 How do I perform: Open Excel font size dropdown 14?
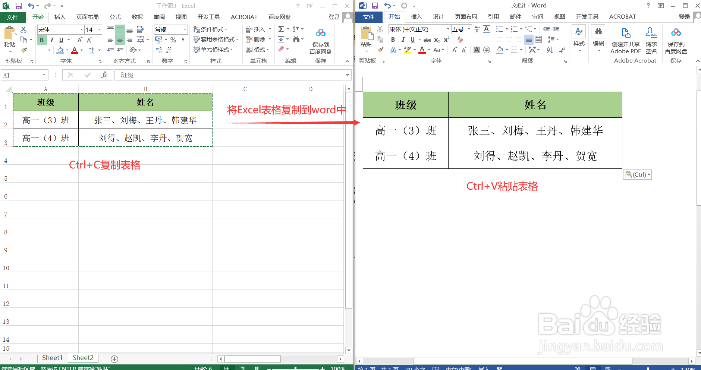click(x=99, y=29)
